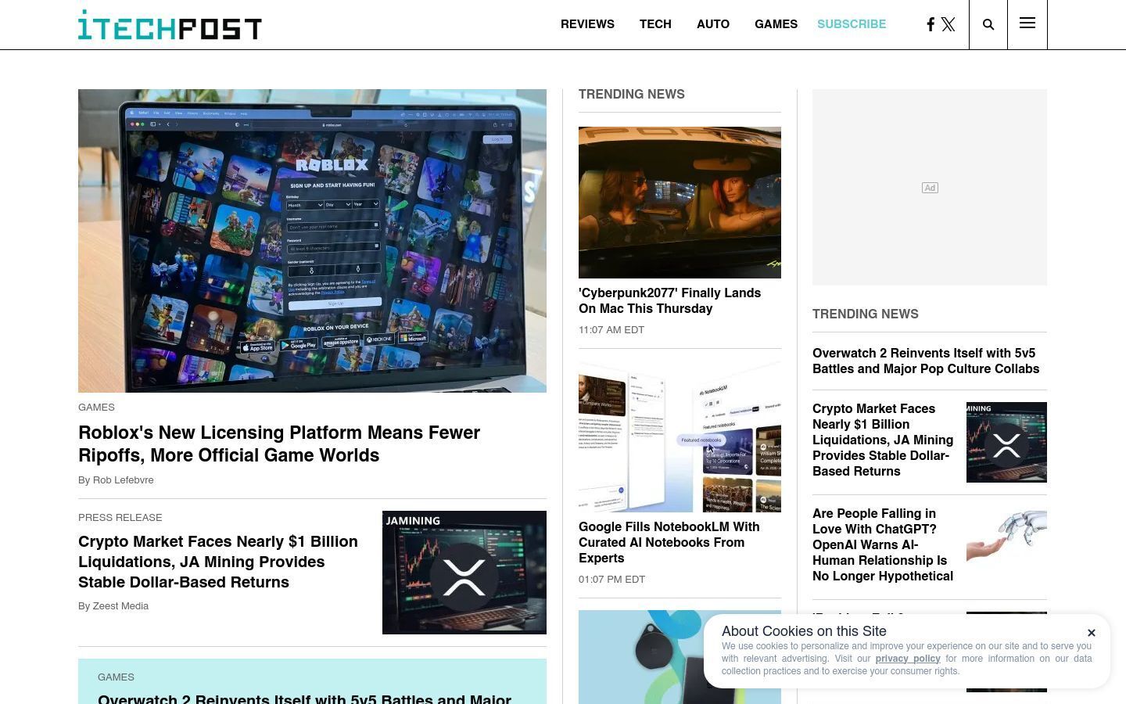Click the 01:07 PM EDT timestamp
1126x704 pixels.
(611, 580)
